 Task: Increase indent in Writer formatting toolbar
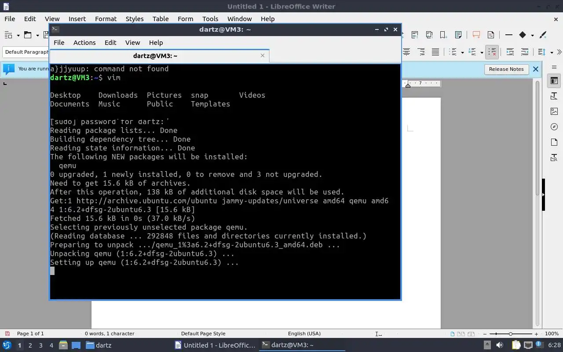pyautogui.click(x=510, y=52)
